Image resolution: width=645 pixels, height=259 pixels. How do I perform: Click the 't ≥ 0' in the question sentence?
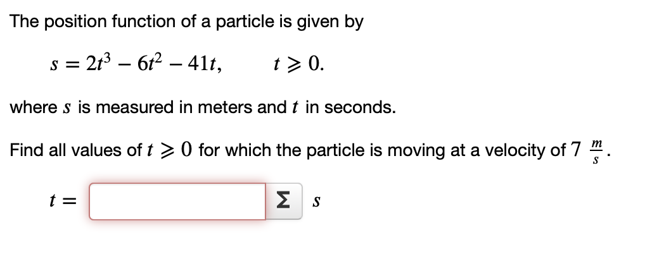coord(169,150)
